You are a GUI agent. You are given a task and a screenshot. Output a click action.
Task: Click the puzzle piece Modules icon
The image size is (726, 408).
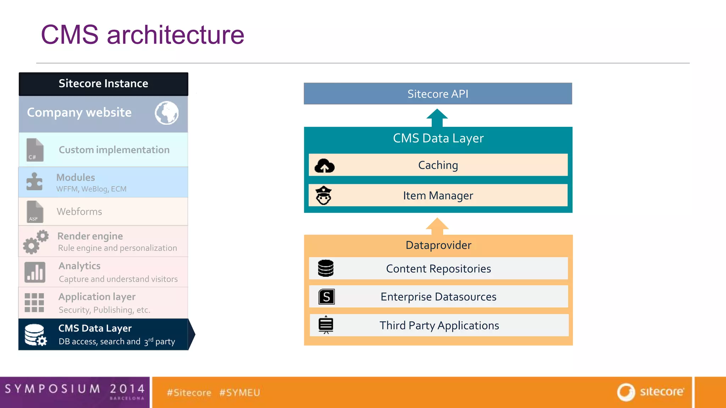coord(34,182)
